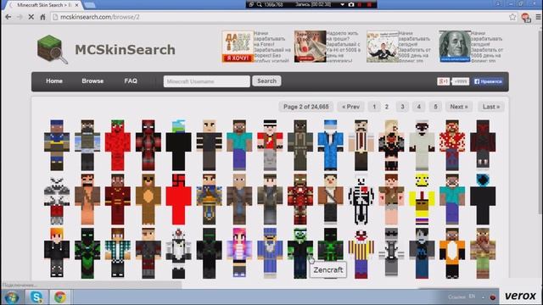Go to page 1
This screenshot has height=305, width=543.
(x=374, y=107)
